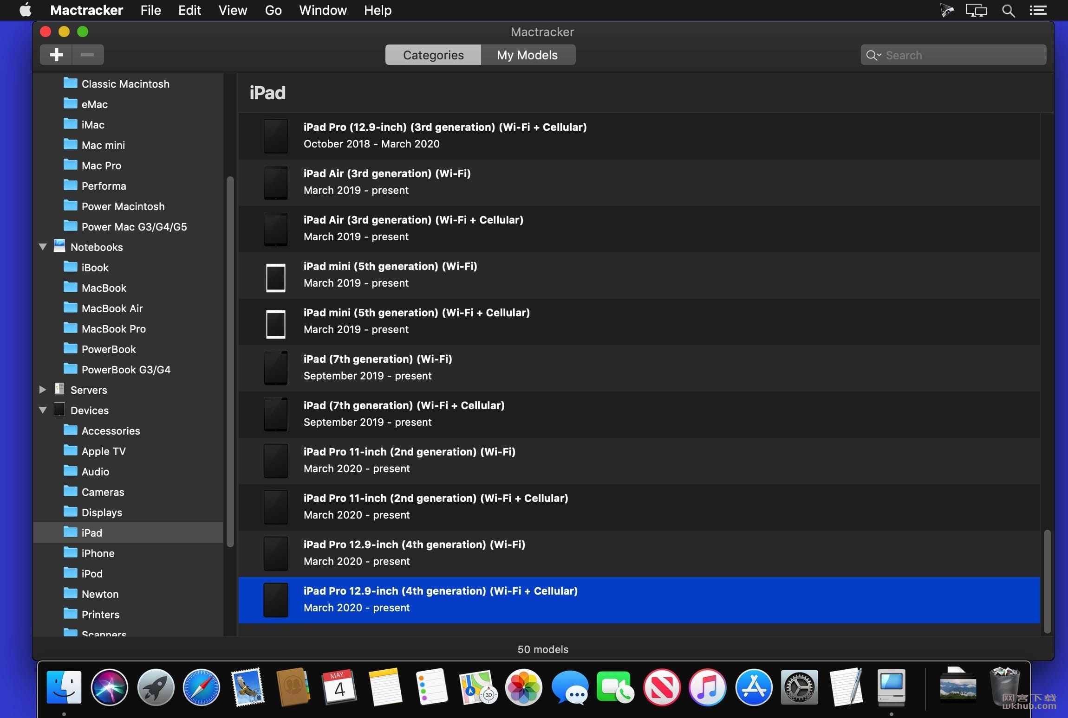Viewport: 1068px width, 718px height.
Task: Open Photos from the Dock
Action: [x=523, y=687]
